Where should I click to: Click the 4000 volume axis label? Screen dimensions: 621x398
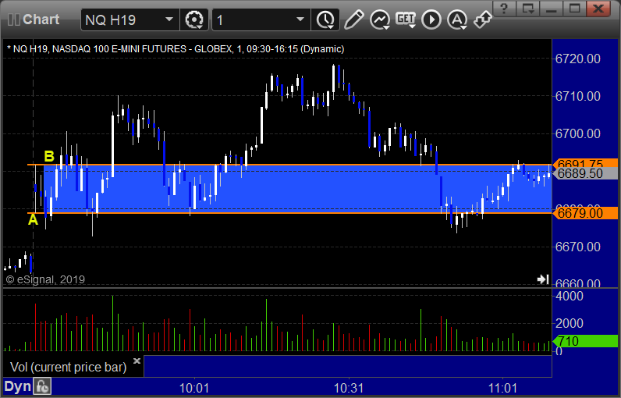click(x=570, y=297)
